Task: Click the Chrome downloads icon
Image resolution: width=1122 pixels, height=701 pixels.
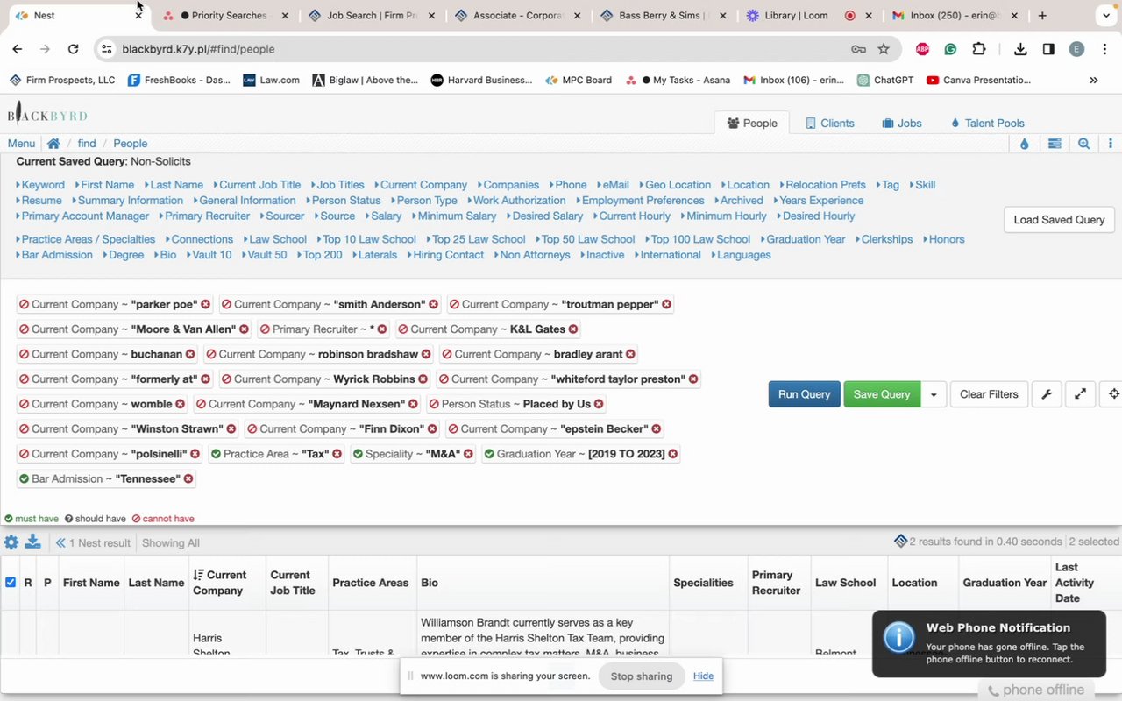Action: pos(1020,49)
